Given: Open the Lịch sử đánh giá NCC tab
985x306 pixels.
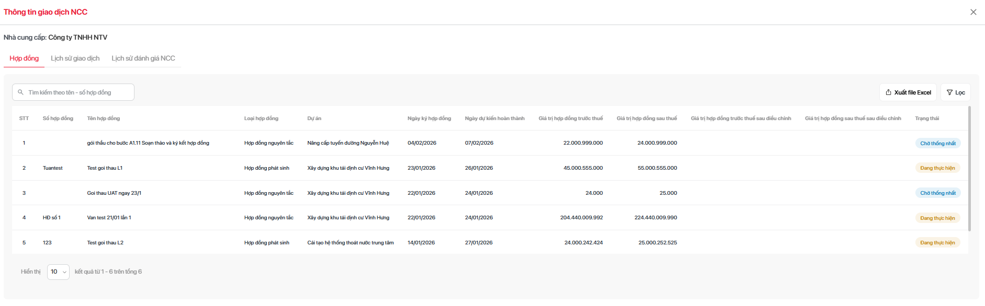Looking at the screenshot, I should [143, 58].
